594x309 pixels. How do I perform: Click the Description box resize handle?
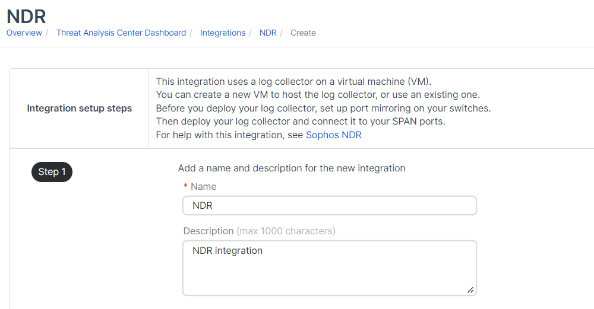click(x=470, y=290)
